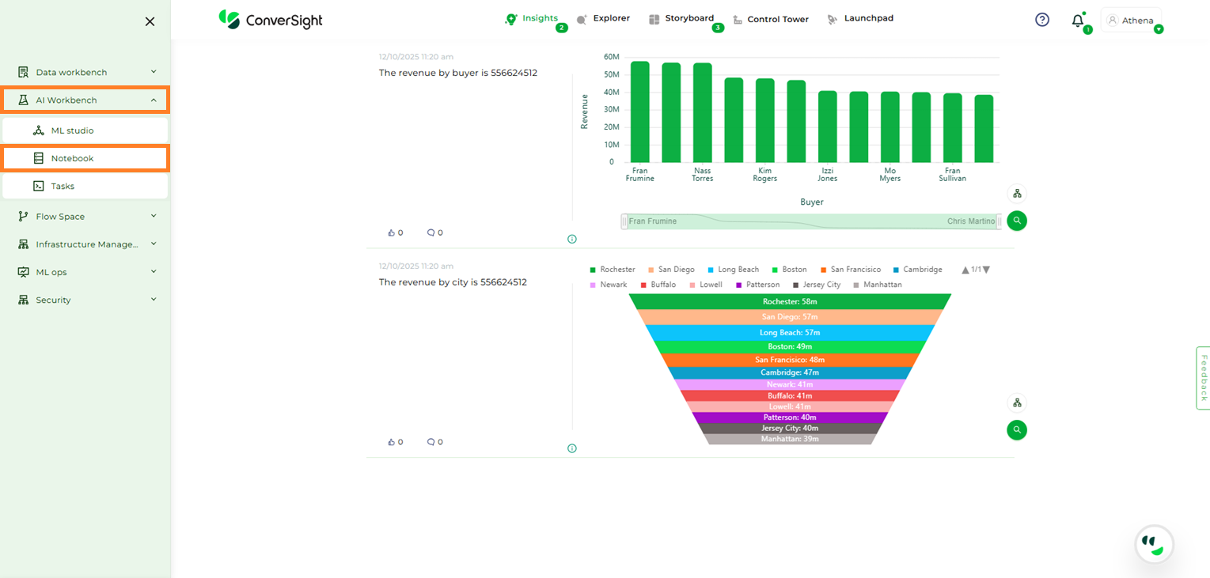Click the green search icon beside the buyer chart
This screenshot has width=1210, height=578.
pos(1017,221)
